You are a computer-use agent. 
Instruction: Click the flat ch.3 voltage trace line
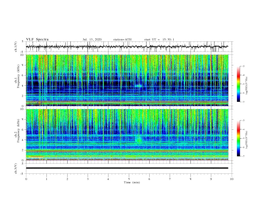tap(127, 168)
